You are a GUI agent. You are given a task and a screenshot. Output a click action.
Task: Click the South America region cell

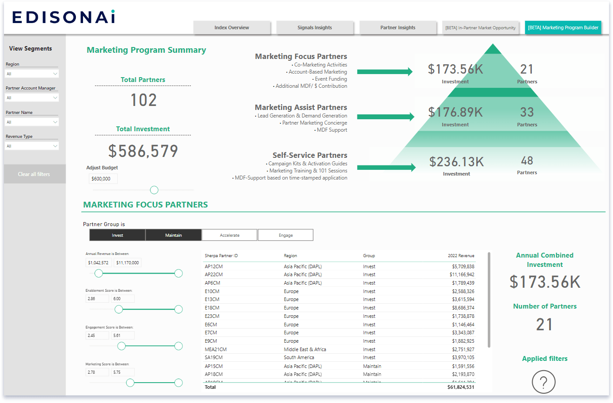point(299,357)
